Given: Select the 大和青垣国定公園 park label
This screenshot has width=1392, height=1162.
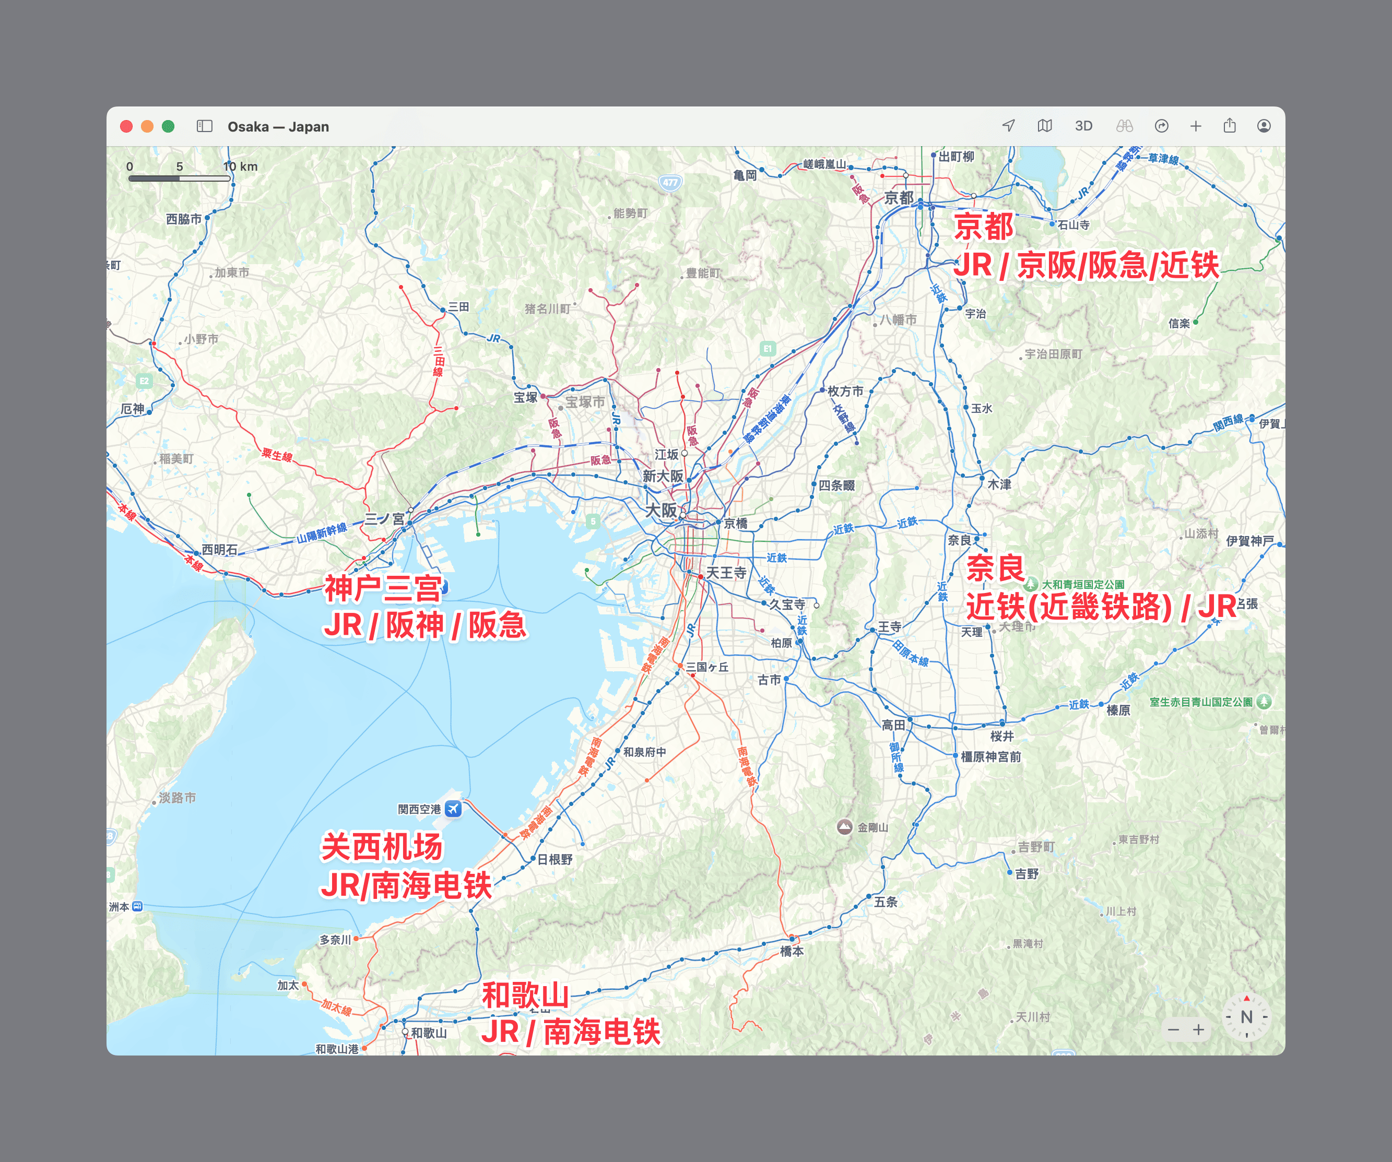Looking at the screenshot, I should click(x=1083, y=584).
